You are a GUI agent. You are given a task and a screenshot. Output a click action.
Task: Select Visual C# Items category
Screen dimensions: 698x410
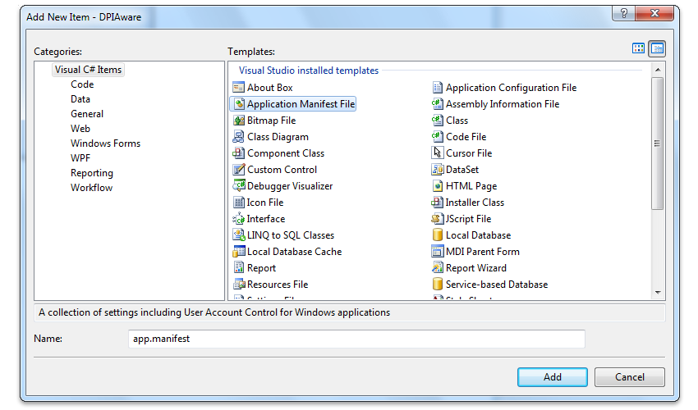(x=88, y=70)
